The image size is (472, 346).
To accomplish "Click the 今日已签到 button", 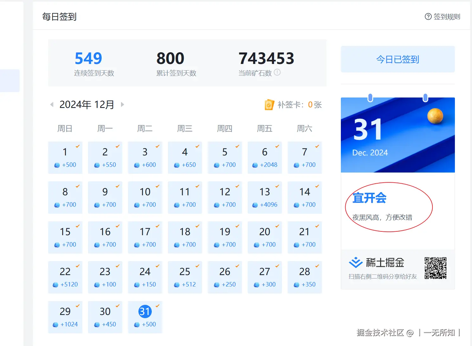I will (398, 59).
